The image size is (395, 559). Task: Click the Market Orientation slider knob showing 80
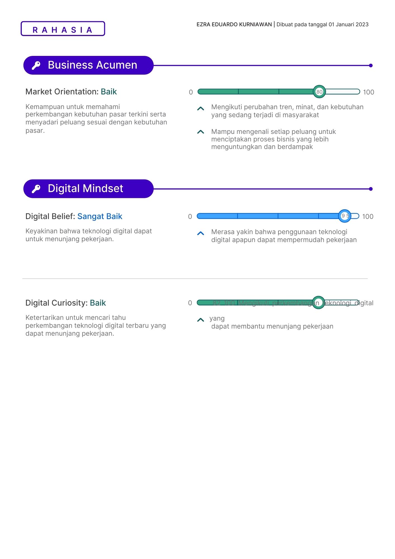tap(319, 92)
